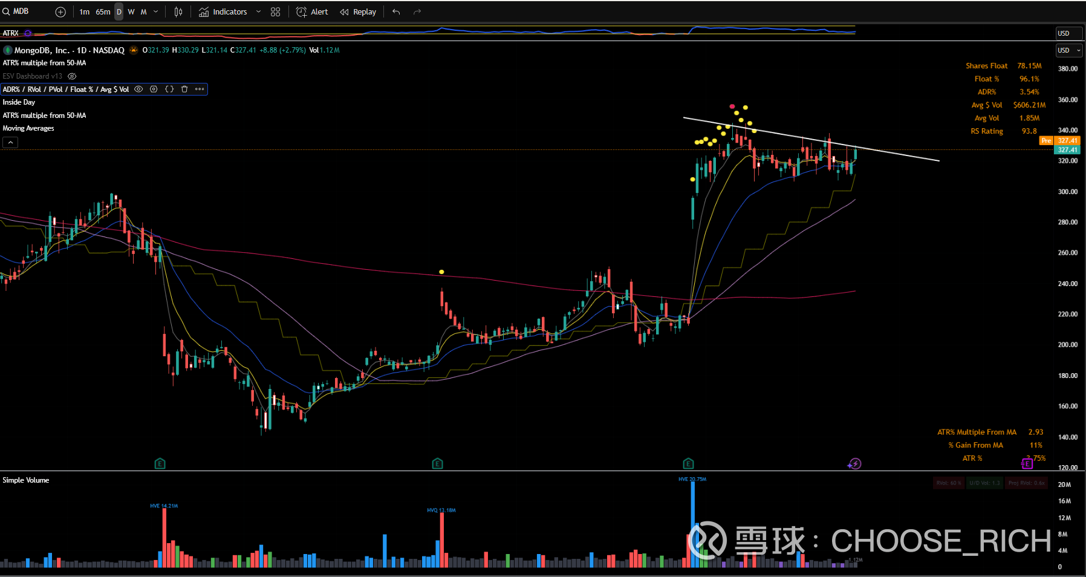Click the % Gain From MA table label
1086x577 pixels.
point(975,445)
